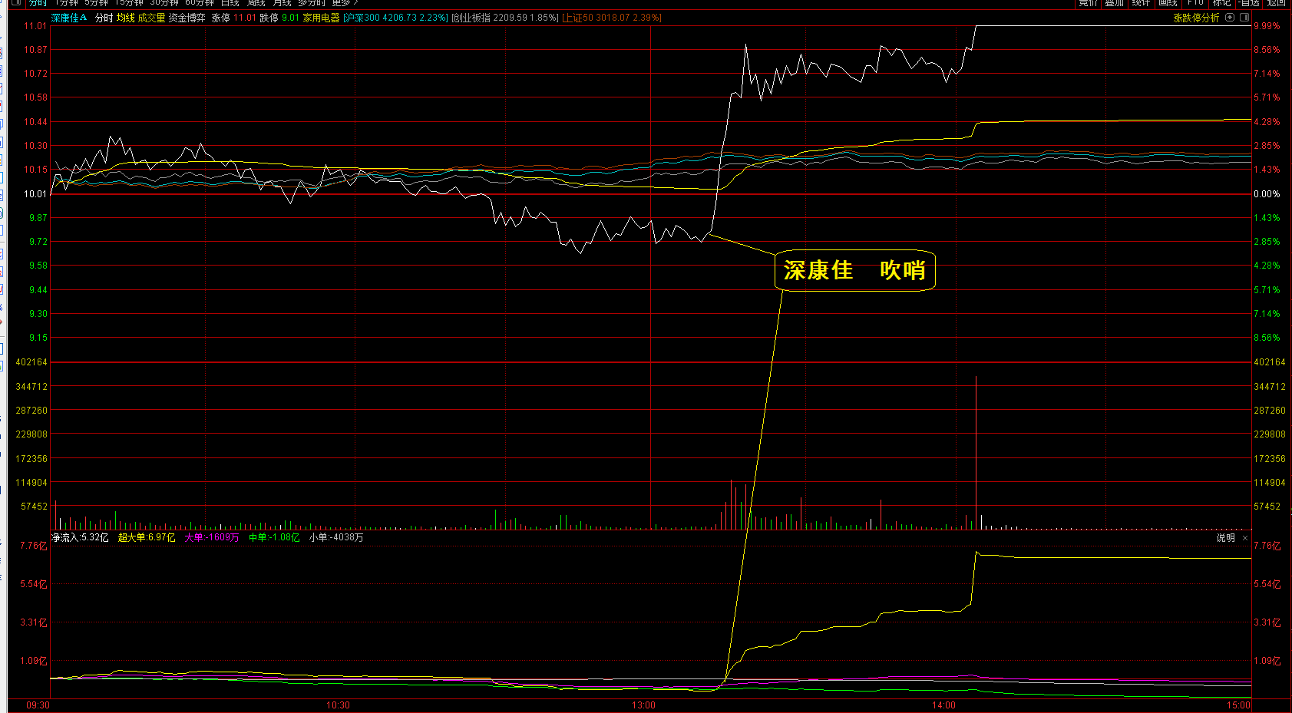Image resolution: width=1292 pixels, height=713 pixels.
Task: Click the 家用电器 sector label
Action: click(321, 18)
